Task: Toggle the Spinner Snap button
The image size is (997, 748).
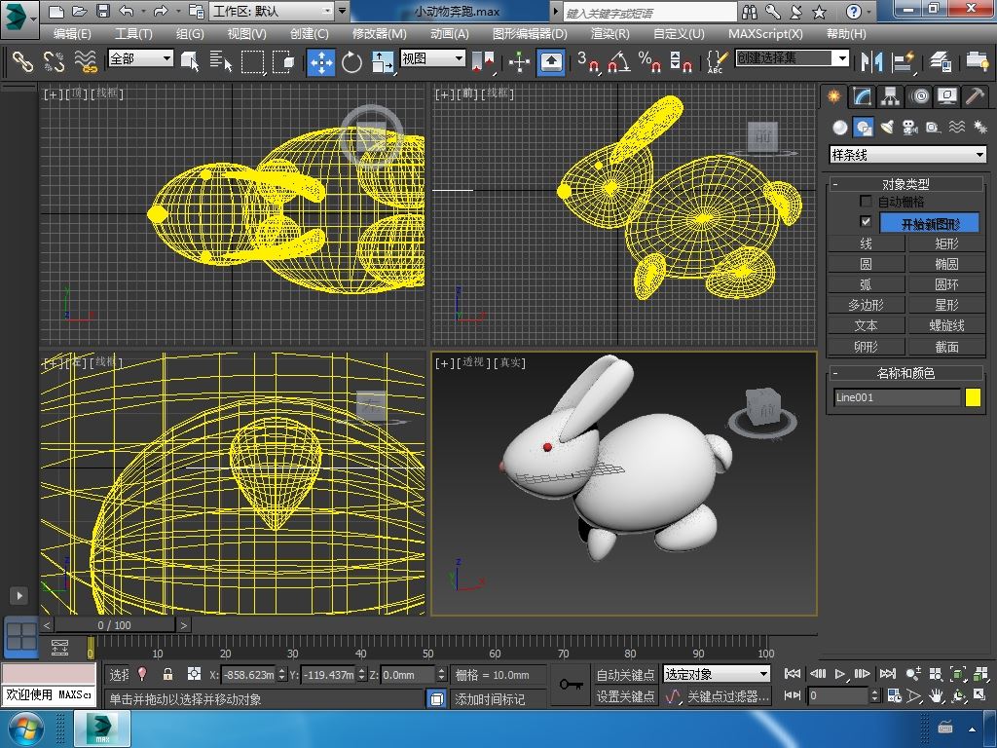Action: pyautogui.click(x=681, y=61)
